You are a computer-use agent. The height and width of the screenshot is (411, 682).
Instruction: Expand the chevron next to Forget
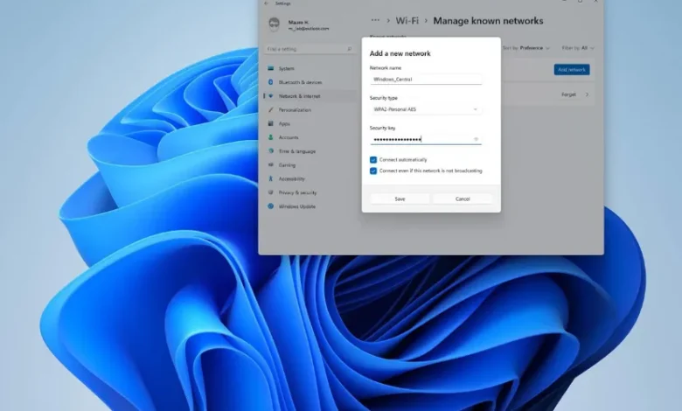[x=587, y=94]
